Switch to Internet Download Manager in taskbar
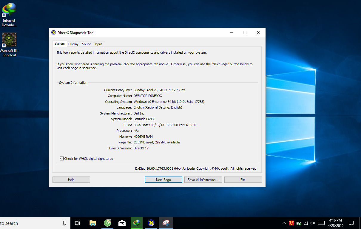 click(x=137, y=223)
